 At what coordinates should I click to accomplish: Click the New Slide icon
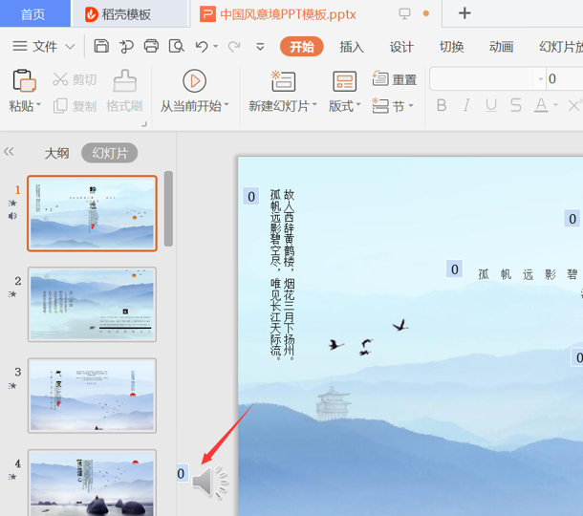point(283,80)
